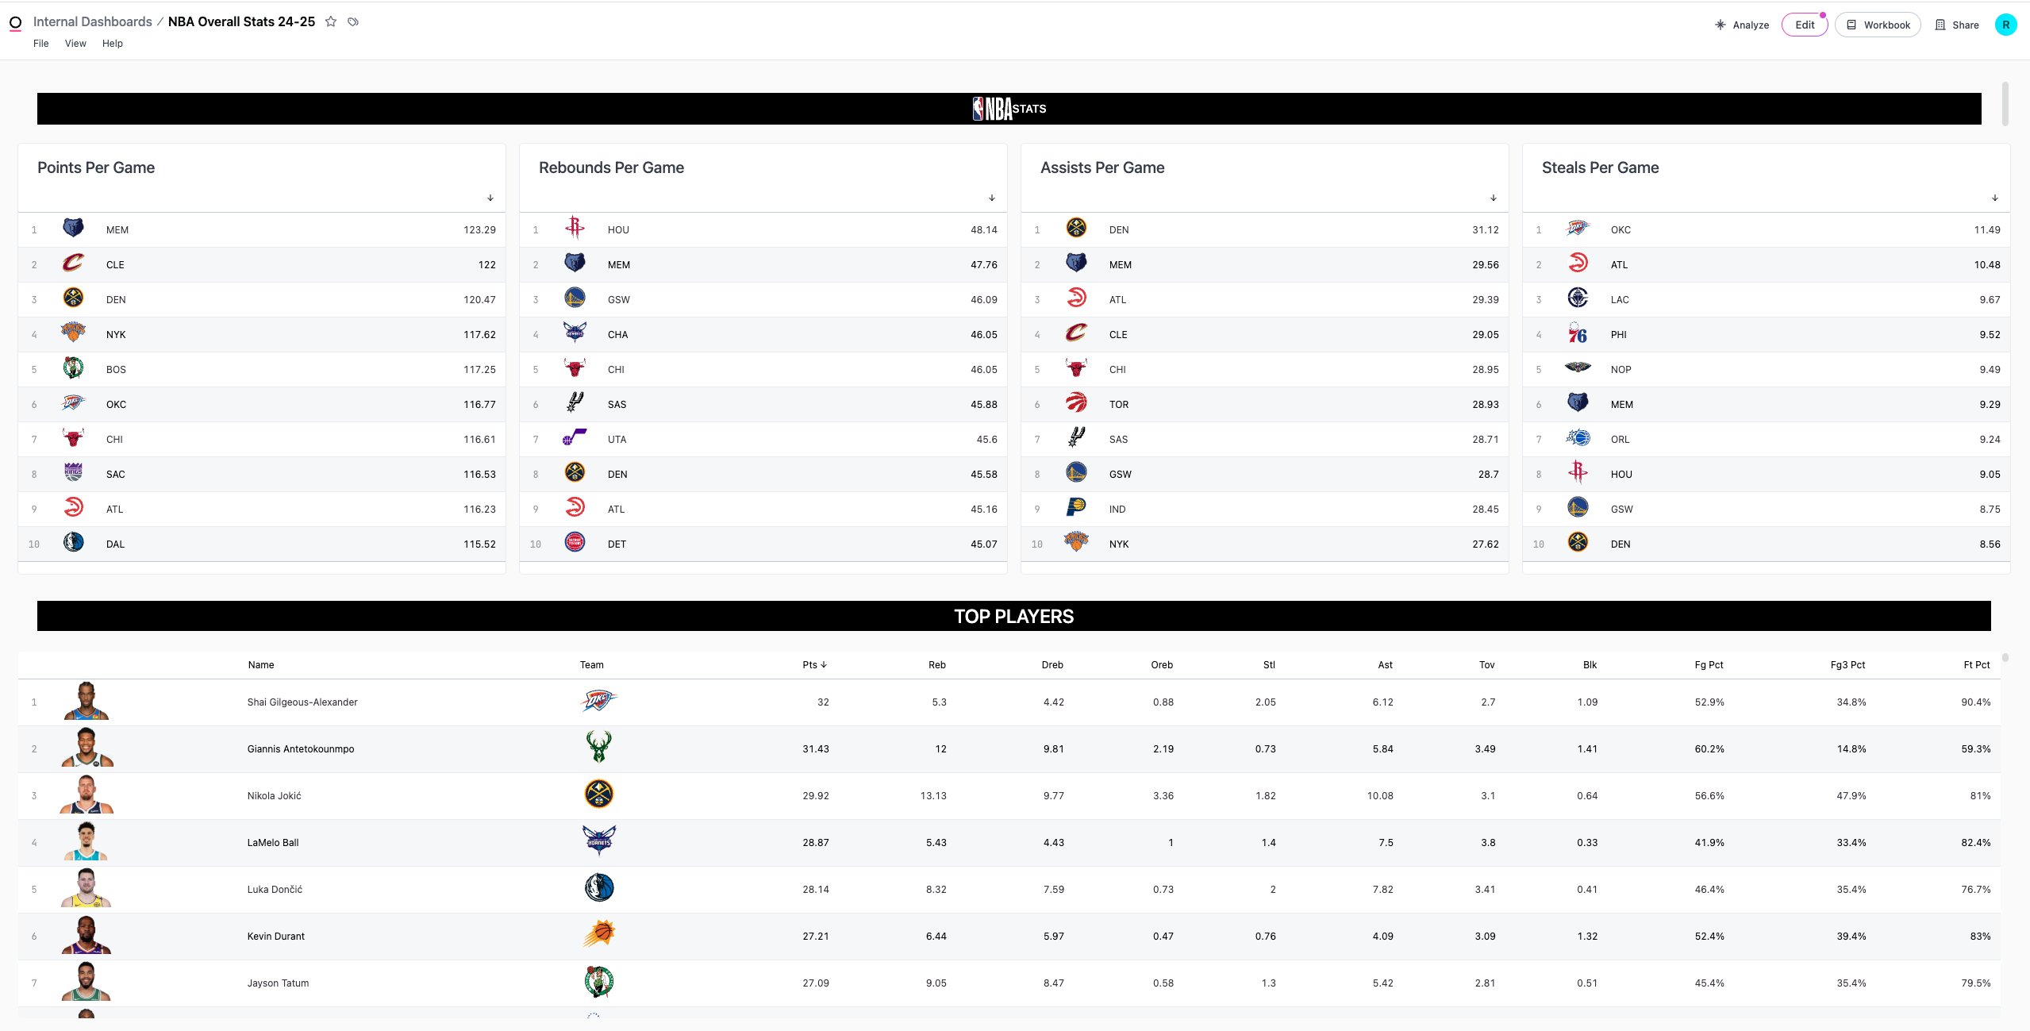Viewport: 2030px width, 1031px height.
Task: Click the Omni home logo icon
Action: tap(15, 24)
